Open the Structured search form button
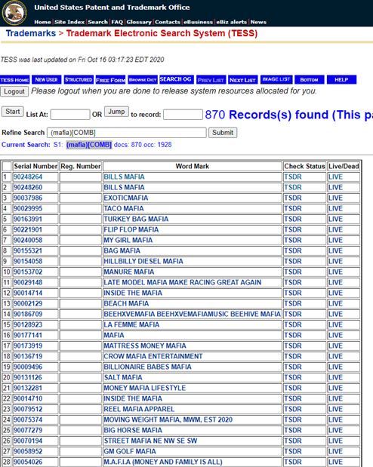Viewport: 373px width, 467px height. click(79, 79)
